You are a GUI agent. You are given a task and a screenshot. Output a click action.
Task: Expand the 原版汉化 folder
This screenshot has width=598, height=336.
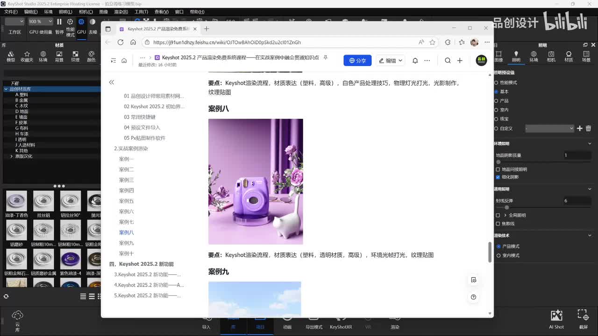(11, 156)
